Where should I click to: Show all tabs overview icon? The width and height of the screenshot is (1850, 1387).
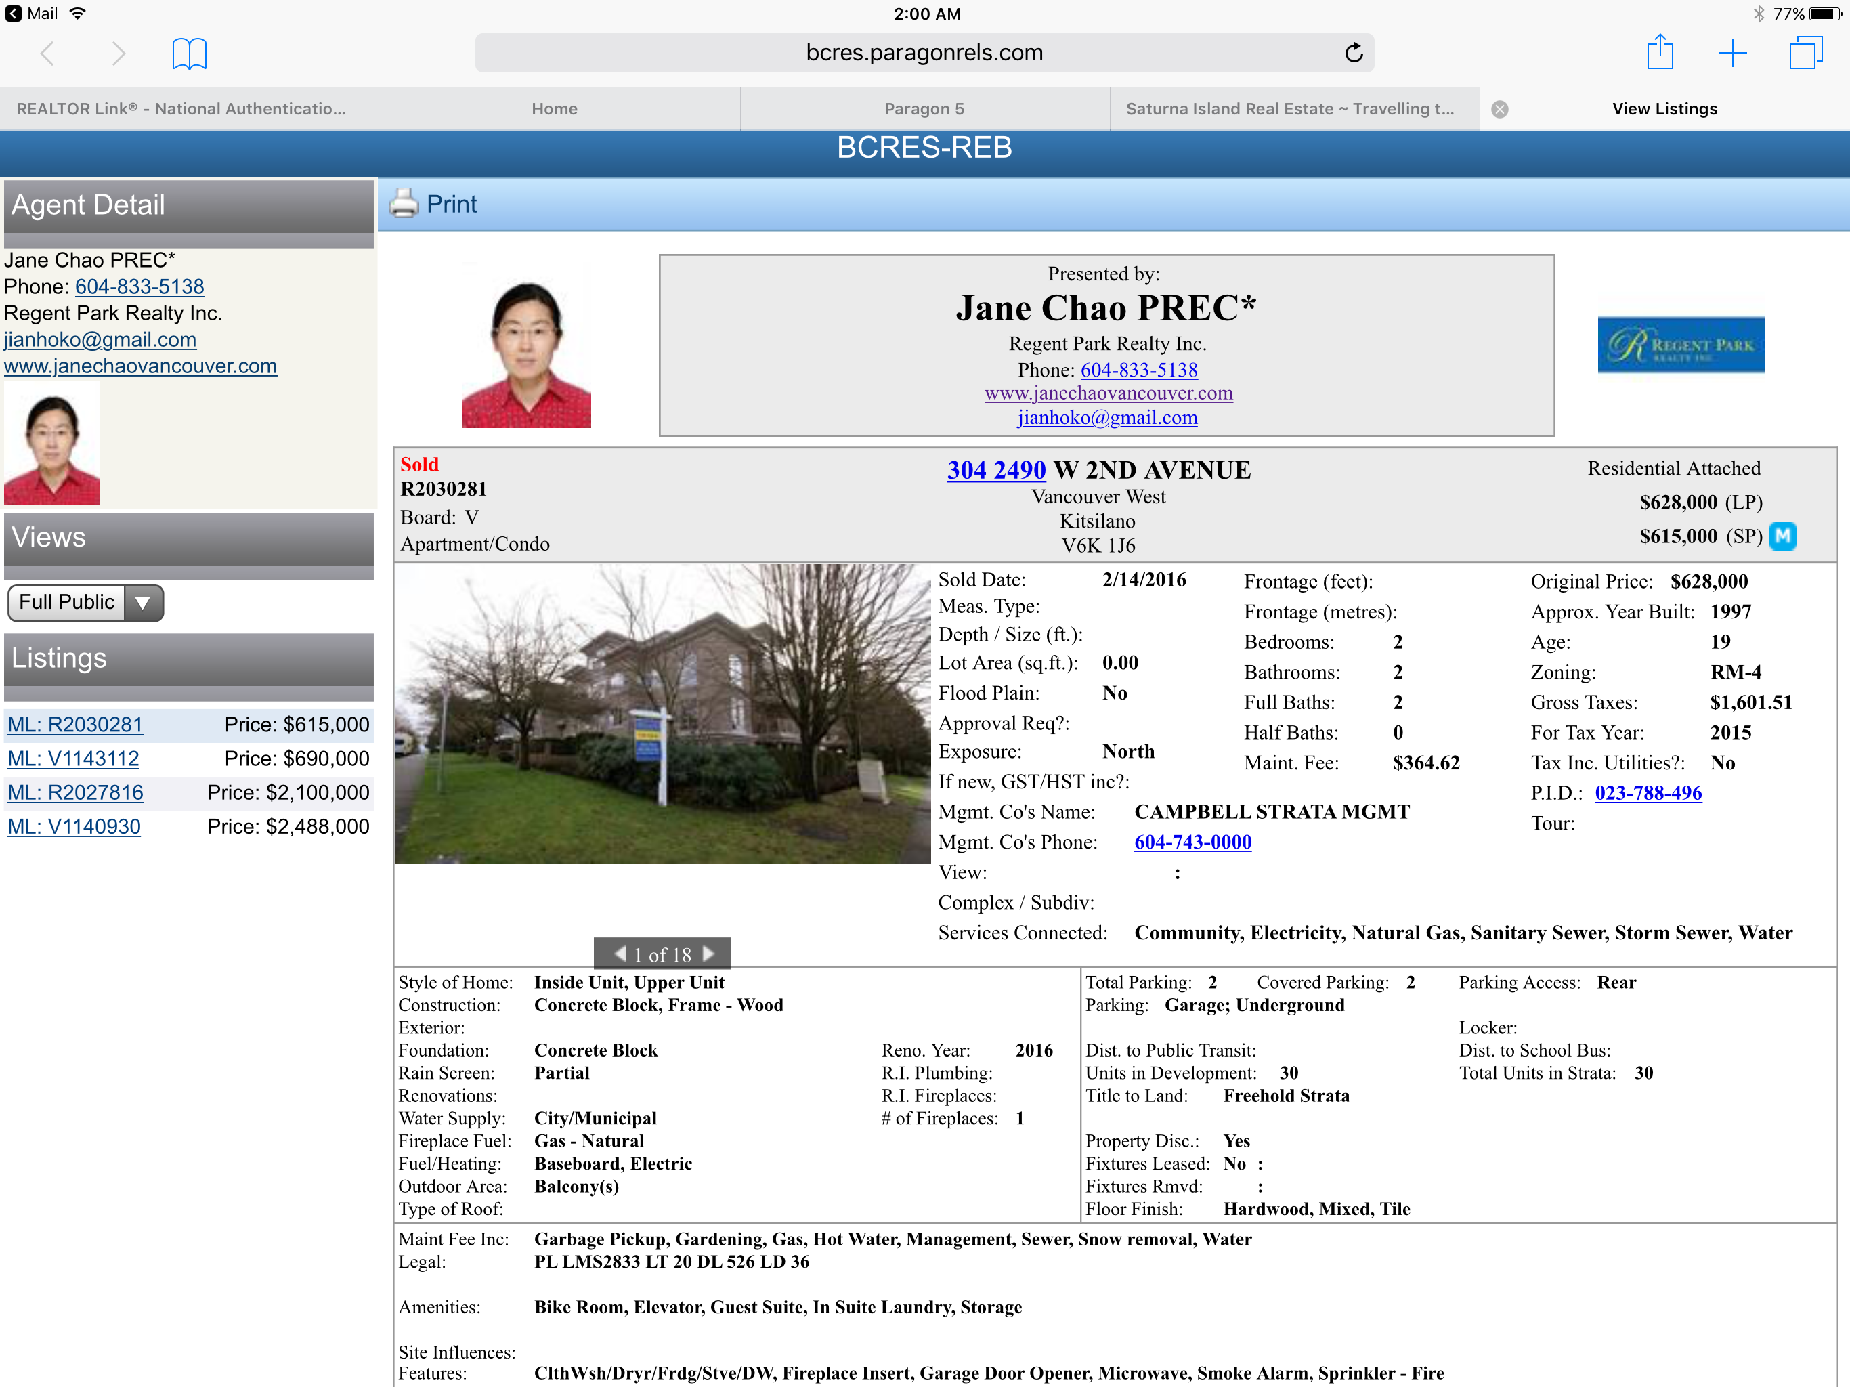pos(1805,53)
